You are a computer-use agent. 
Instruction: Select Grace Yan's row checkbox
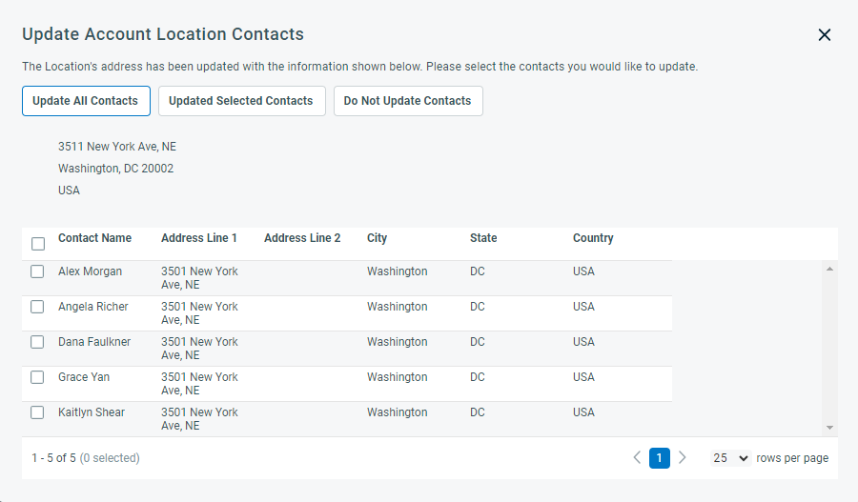click(x=37, y=377)
